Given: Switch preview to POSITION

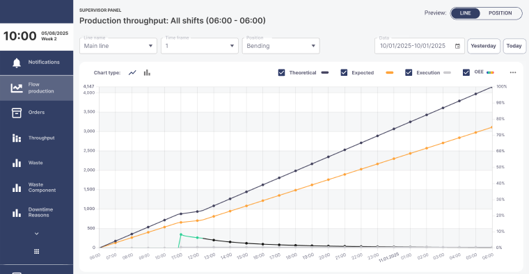Looking at the screenshot, I should (500, 13).
